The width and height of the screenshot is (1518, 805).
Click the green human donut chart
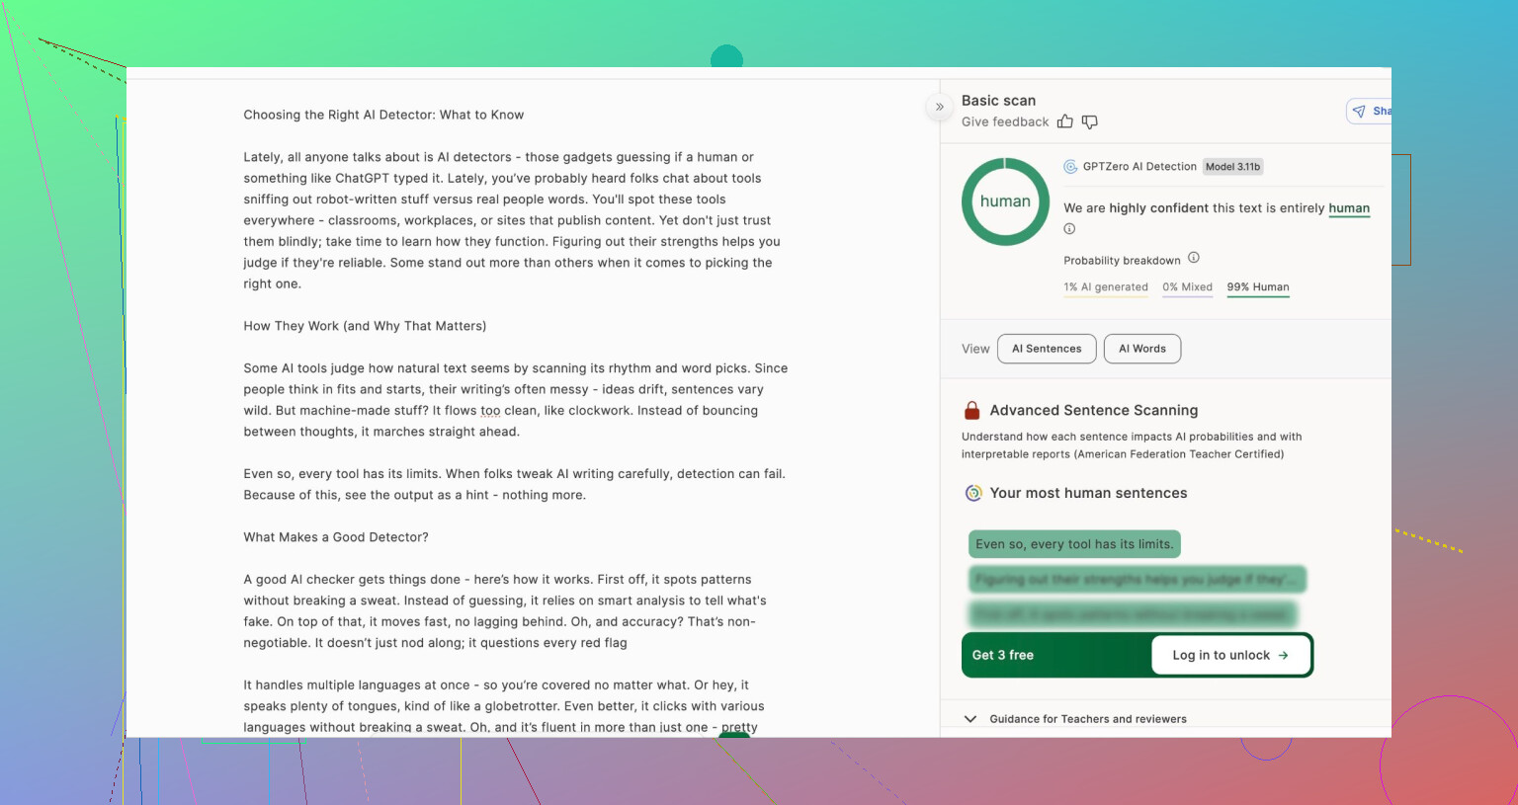pyautogui.click(x=1005, y=201)
